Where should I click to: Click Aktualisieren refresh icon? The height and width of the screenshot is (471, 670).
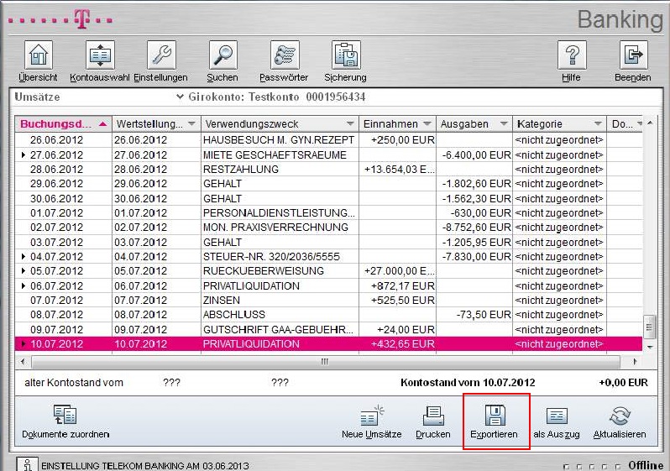point(620,416)
